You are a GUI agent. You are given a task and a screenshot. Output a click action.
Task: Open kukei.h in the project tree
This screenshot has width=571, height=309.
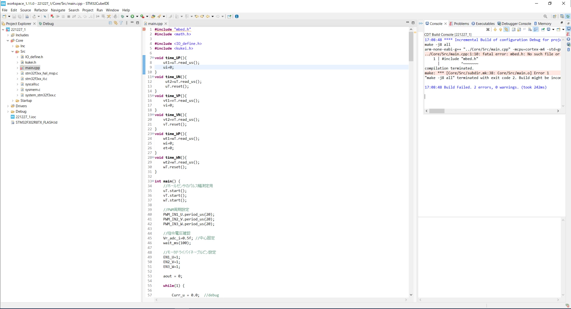30,62
